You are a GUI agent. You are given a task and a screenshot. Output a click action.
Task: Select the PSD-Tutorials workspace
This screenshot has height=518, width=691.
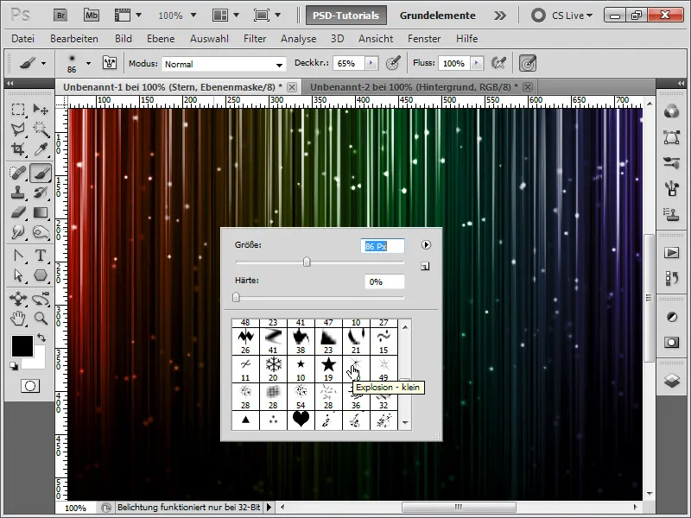(346, 16)
